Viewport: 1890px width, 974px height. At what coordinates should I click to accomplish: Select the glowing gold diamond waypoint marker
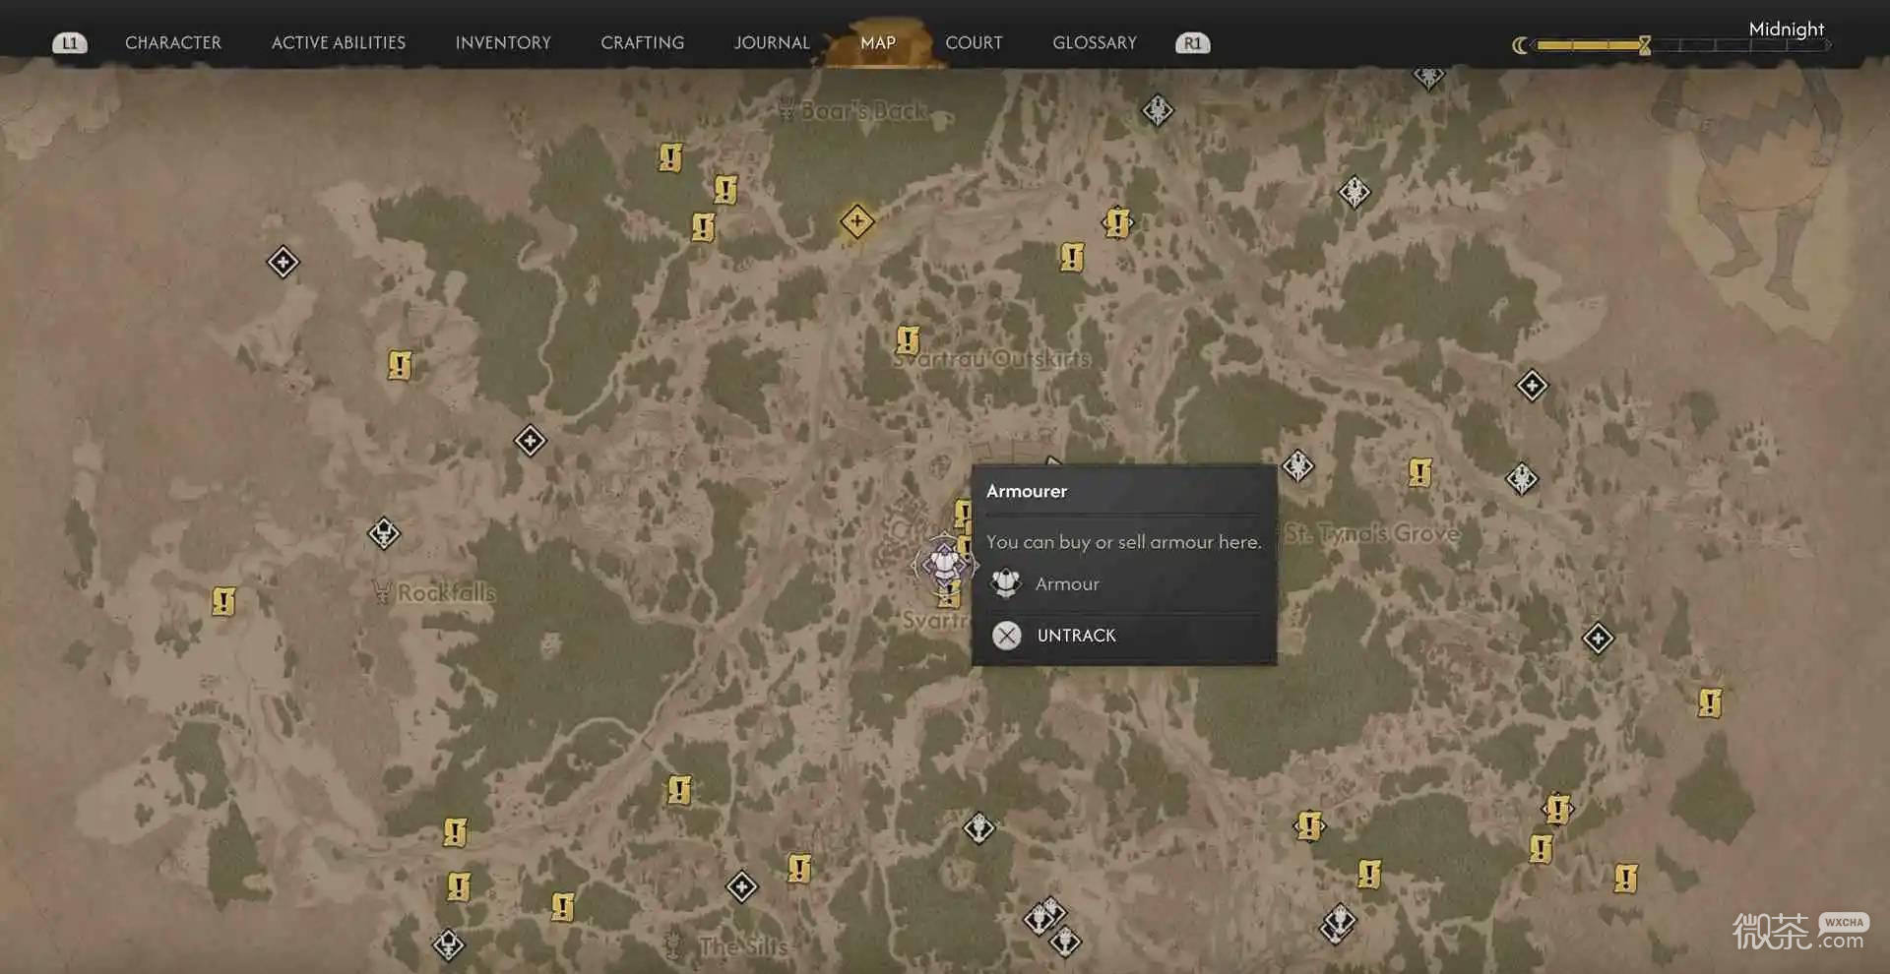click(x=856, y=221)
